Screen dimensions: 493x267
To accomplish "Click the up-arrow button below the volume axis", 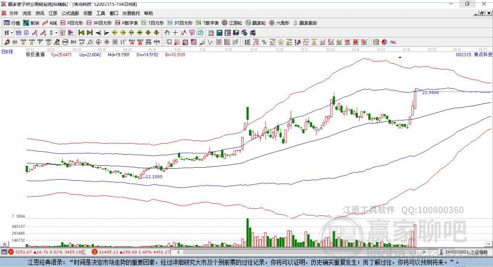I will (x=4, y=244).
